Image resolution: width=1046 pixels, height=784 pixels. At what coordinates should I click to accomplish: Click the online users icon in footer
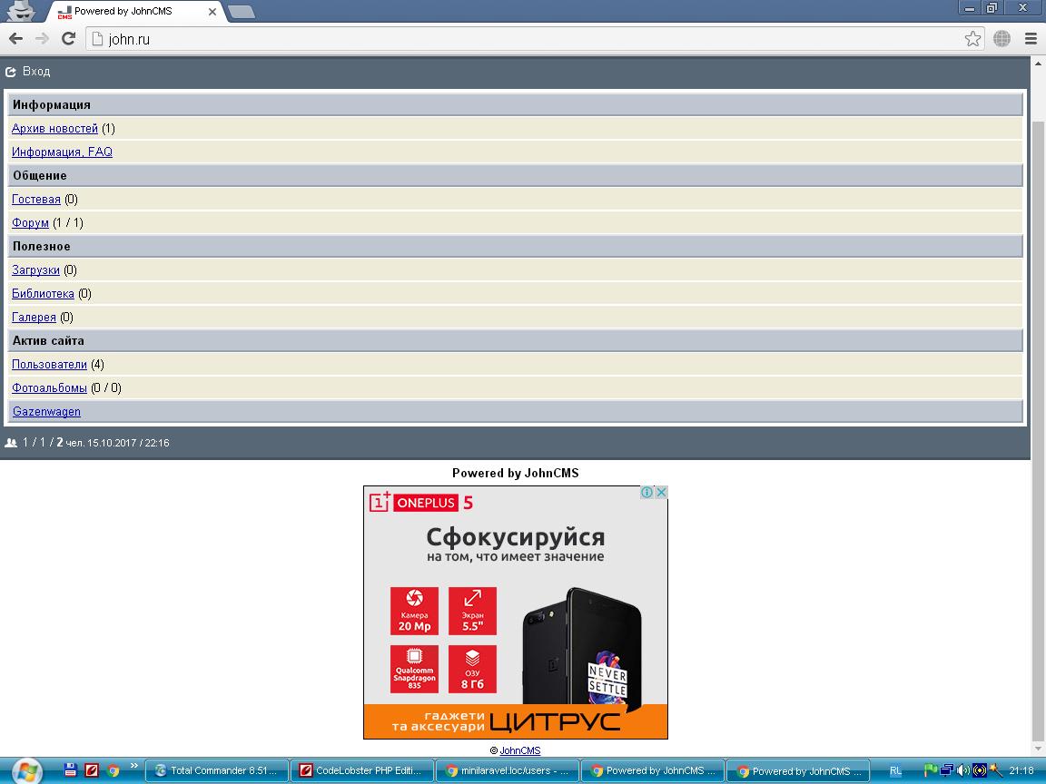pyautogui.click(x=11, y=443)
